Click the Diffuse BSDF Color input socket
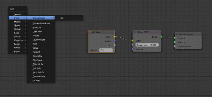212x97 pixels. (132, 40)
